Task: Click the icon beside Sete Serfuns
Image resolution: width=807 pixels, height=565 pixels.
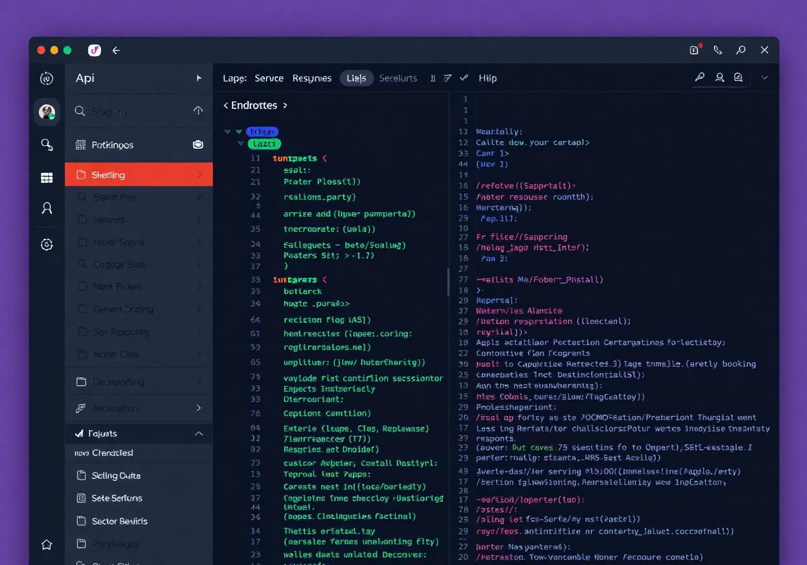Action: tap(81, 498)
